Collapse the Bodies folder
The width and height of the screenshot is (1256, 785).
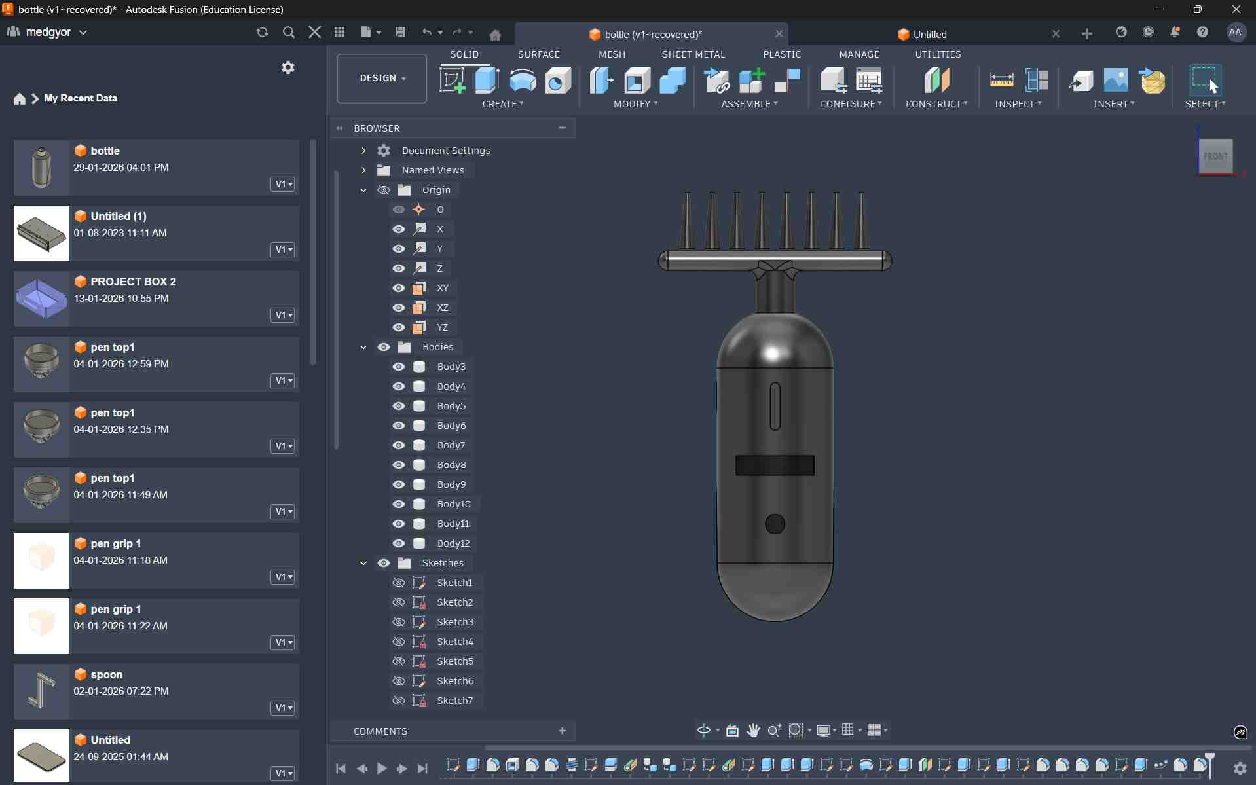click(363, 347)
